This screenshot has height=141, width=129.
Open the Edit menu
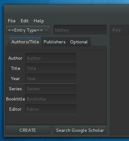(25, 21)
